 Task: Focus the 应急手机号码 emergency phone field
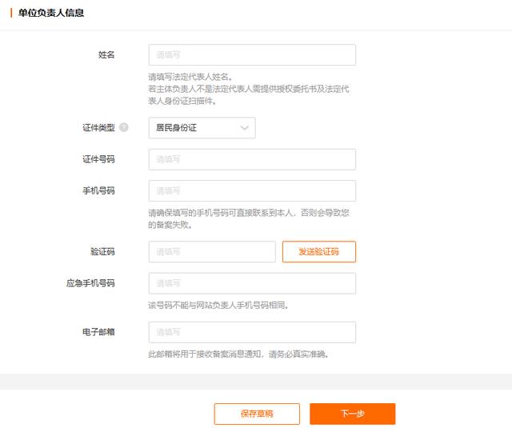(252, 283)
